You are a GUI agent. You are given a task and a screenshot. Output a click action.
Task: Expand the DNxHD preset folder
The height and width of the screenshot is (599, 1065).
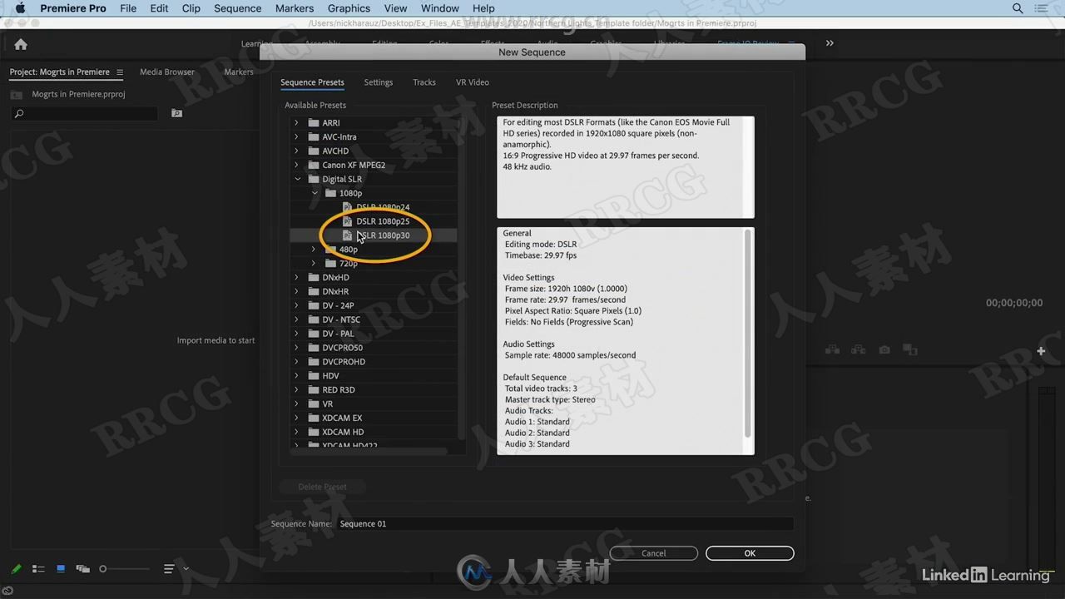coord(296,278)
